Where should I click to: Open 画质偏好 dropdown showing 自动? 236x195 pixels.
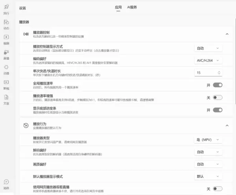(208, 164)
